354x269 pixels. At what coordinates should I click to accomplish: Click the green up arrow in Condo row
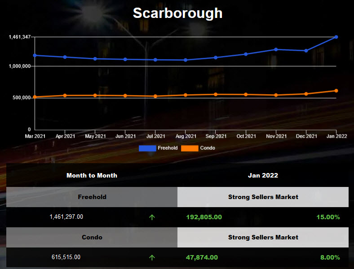(x=152, y=257)
